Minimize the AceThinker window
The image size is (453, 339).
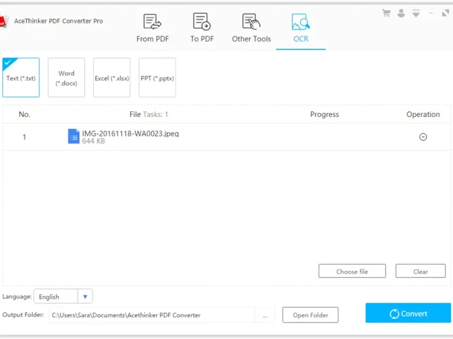point(431,13)
